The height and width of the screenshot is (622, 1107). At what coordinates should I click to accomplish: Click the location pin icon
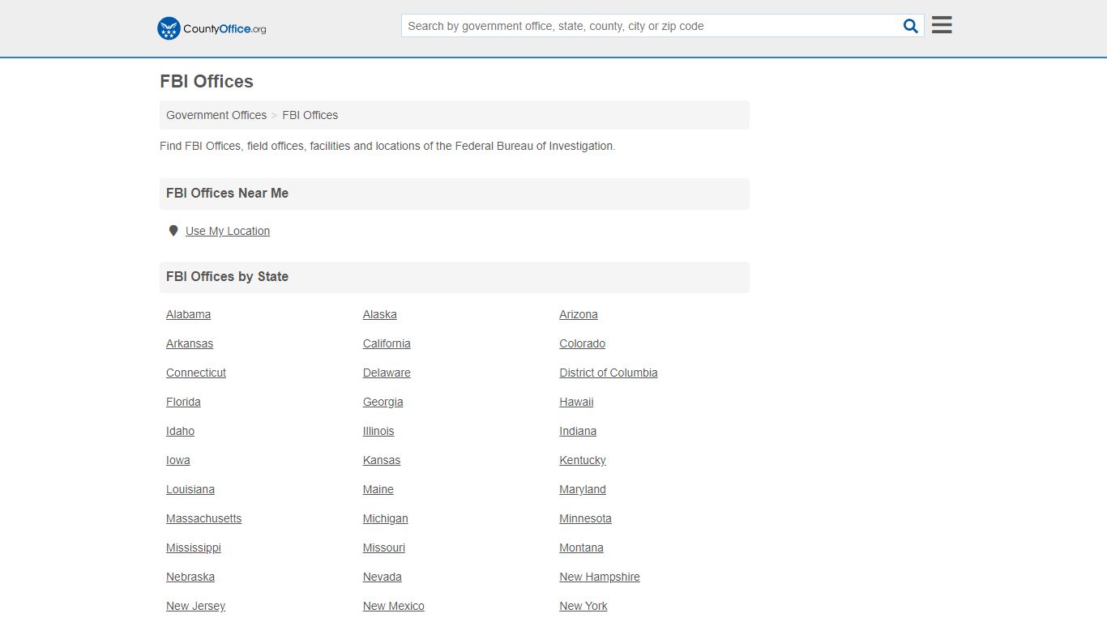tap(173, 231)
